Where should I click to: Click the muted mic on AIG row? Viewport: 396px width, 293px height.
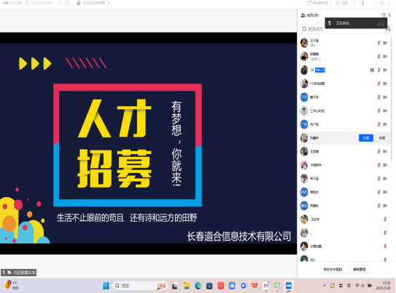tap(385, 260)
